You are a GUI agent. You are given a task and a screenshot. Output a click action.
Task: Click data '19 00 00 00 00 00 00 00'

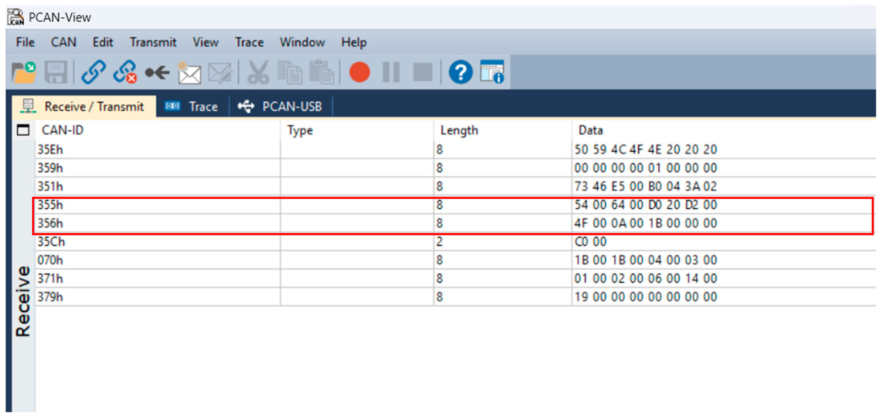[646, 297]
